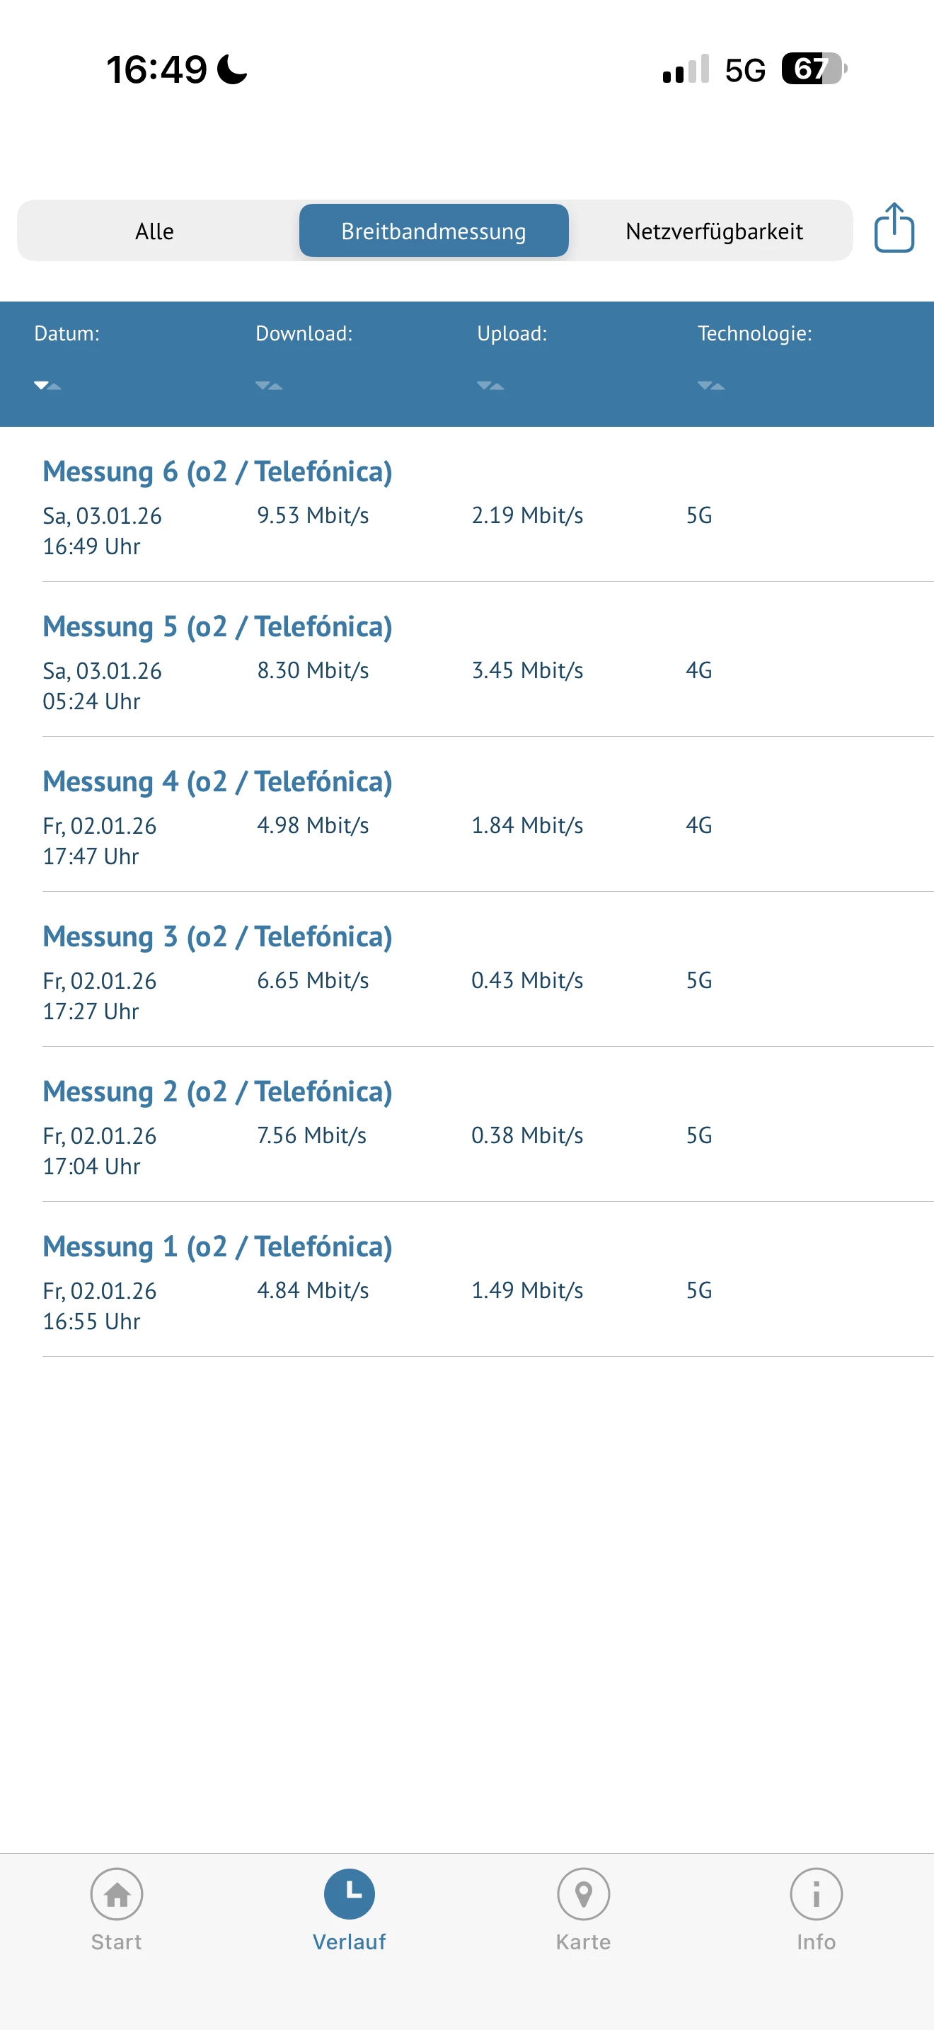Open the Start home icon
This screenshot has height=2030, width=934.
coord(117,1893)
